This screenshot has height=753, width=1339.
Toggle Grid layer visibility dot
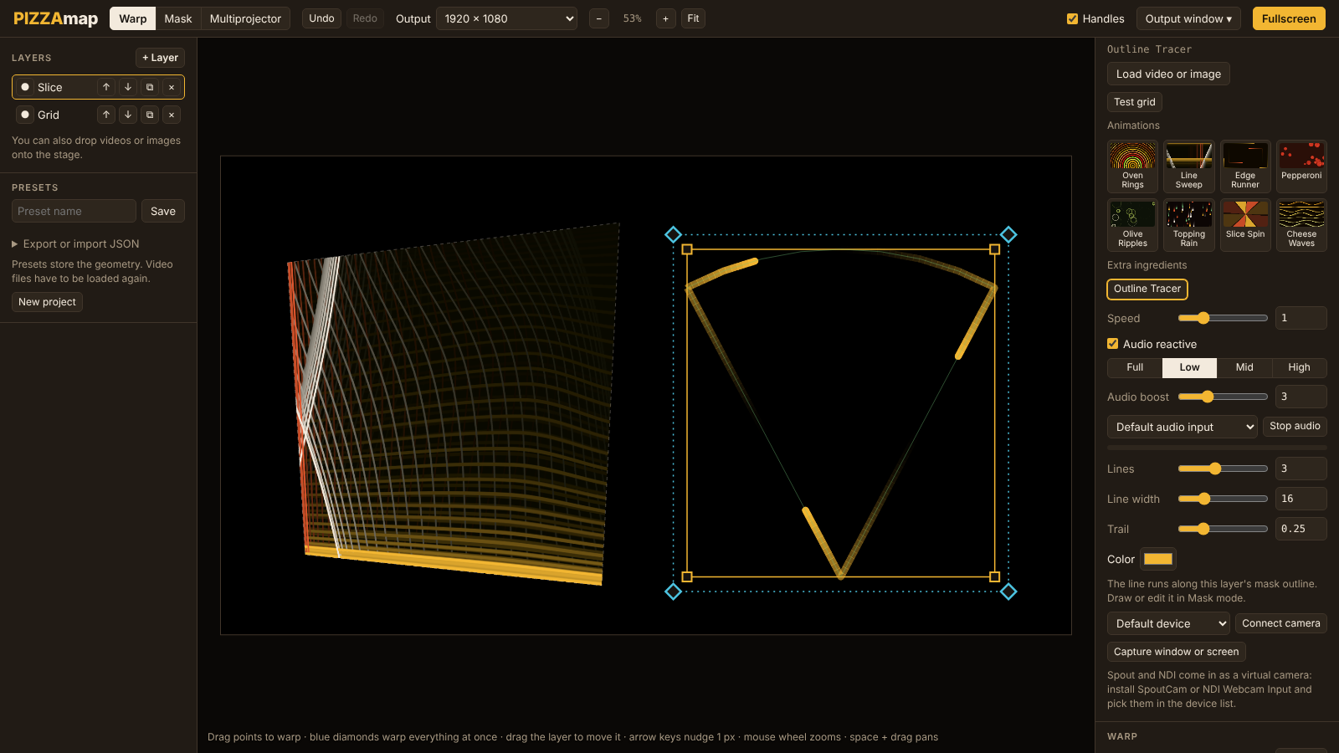(25, 115)
